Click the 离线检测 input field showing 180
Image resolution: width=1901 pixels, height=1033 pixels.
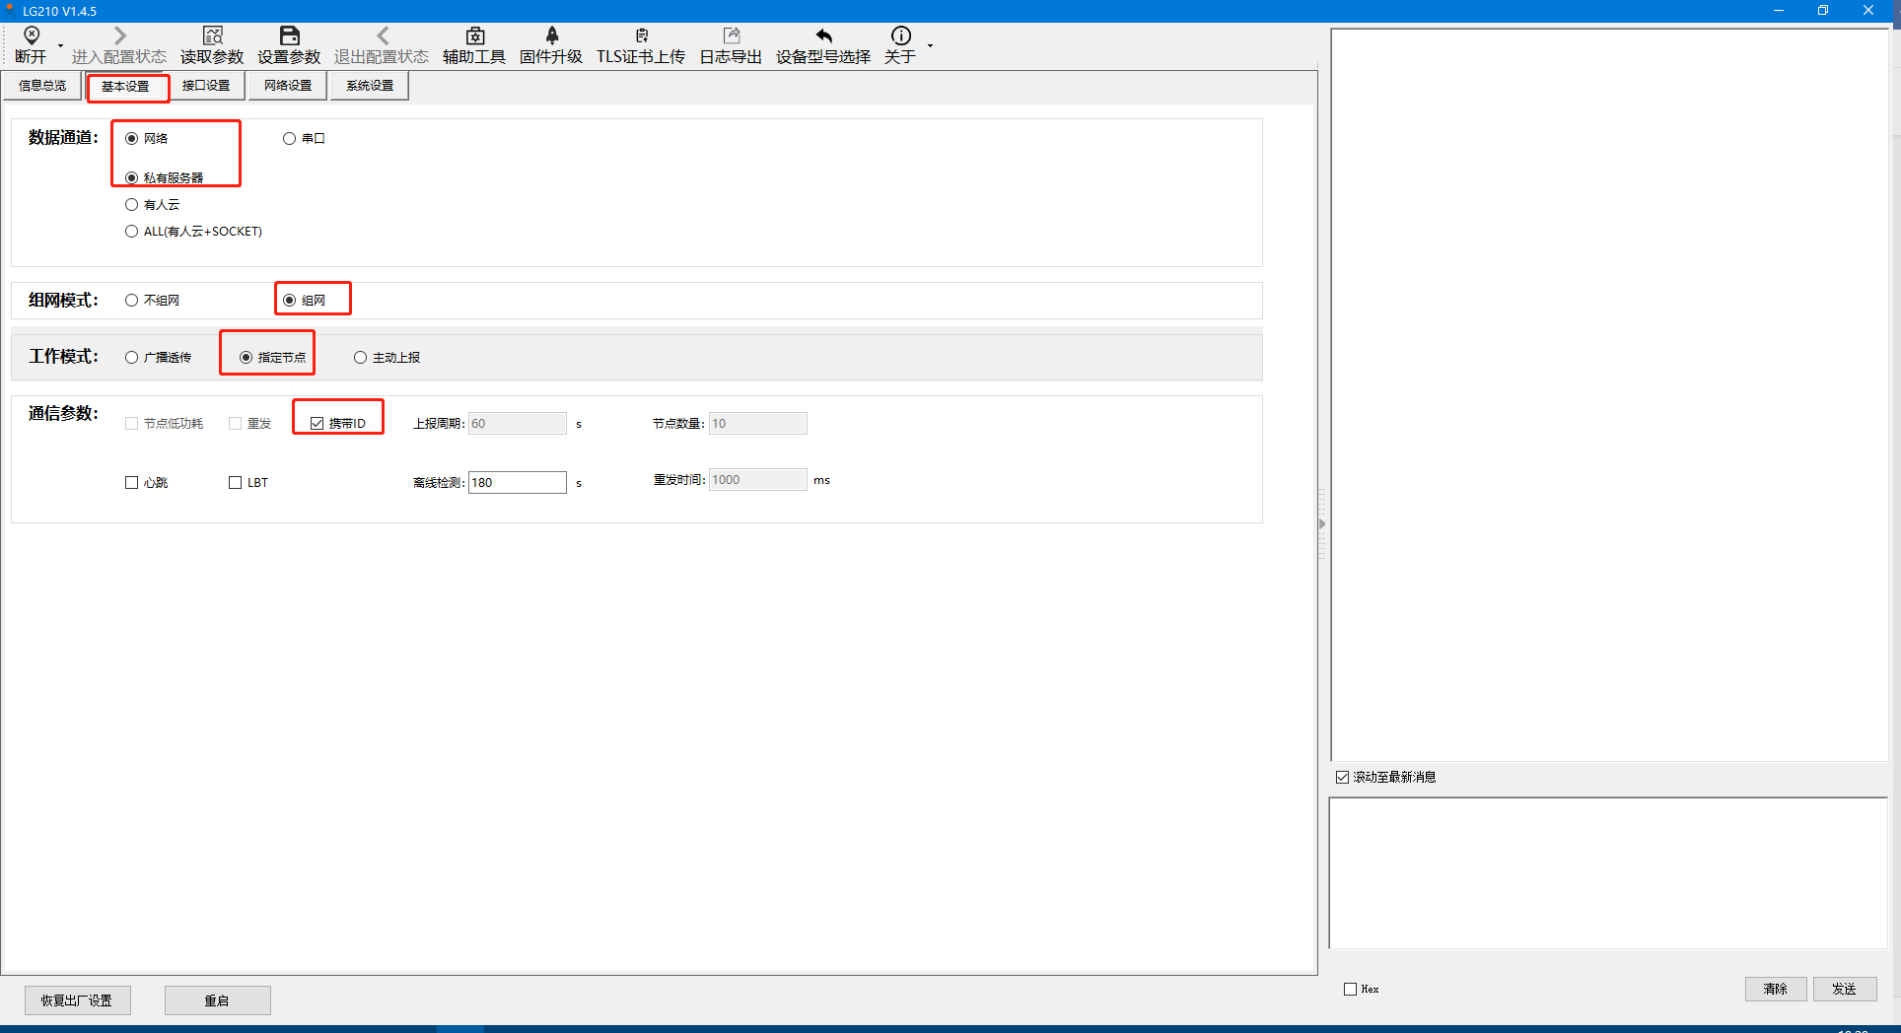pyautogui.click(x=517, y=482)
